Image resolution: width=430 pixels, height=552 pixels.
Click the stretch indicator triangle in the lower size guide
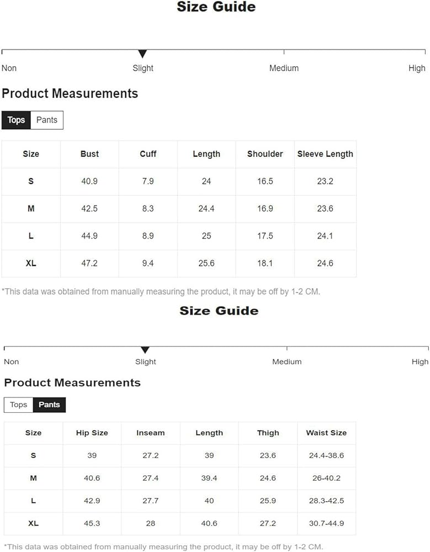[x=145, y=350]
